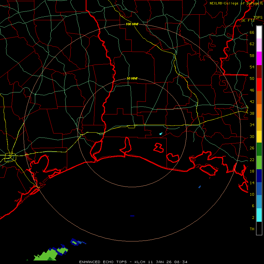Select the light green legend swatch
This screenshot has width=264, height=264.
259,163
